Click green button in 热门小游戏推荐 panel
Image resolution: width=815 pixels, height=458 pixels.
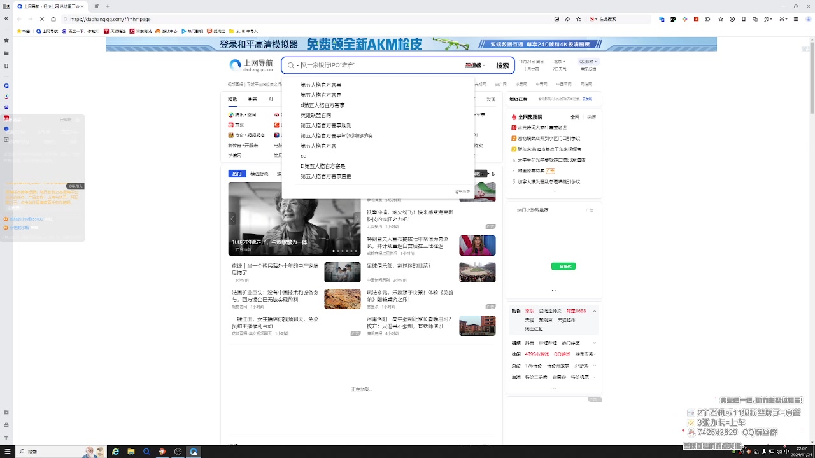(563, 267)
